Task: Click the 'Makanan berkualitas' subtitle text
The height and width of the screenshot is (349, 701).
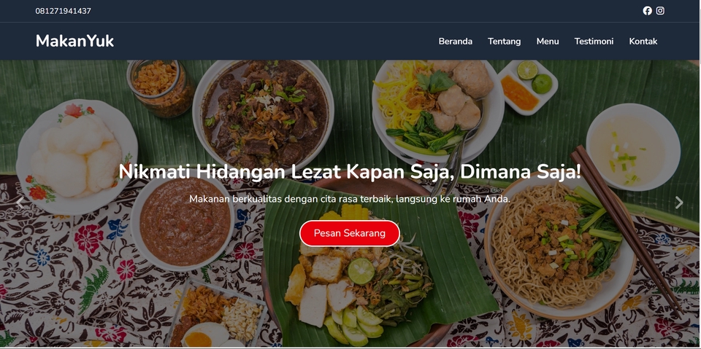Action: click(349, 199)
